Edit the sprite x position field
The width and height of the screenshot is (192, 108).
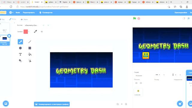[164, 75]
